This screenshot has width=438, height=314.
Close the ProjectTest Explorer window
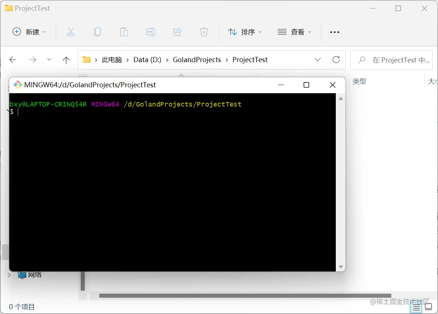[x=424, y=9]
